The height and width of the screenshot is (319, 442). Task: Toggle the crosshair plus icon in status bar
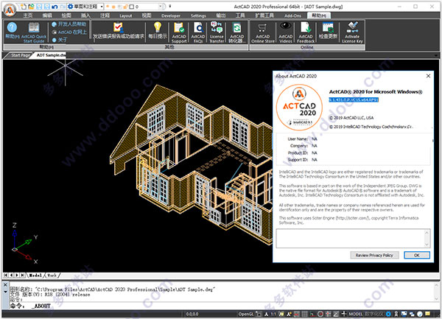click(x=343, y=314)
